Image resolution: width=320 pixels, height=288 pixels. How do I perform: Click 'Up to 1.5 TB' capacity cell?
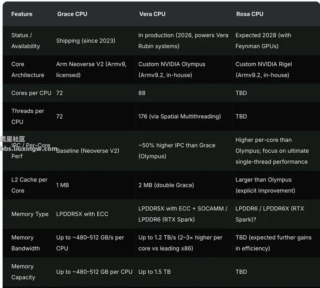(x=155, y=272)
